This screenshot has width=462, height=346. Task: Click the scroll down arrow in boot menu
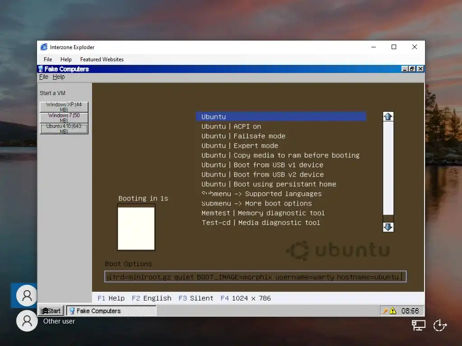(x=388, y=227)
